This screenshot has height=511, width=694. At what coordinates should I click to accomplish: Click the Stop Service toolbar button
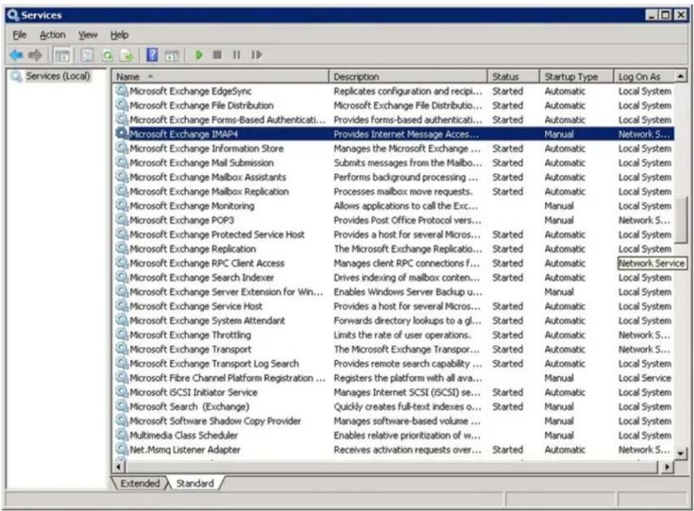[217, 55]
